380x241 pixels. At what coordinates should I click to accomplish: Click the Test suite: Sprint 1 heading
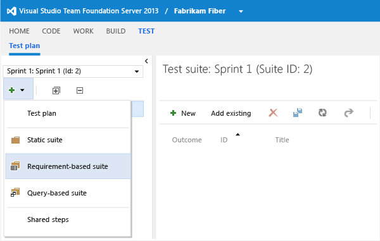[x=237, y=69]
